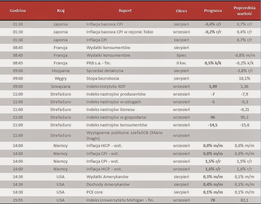Click the Godzina column header

[18, 11]
